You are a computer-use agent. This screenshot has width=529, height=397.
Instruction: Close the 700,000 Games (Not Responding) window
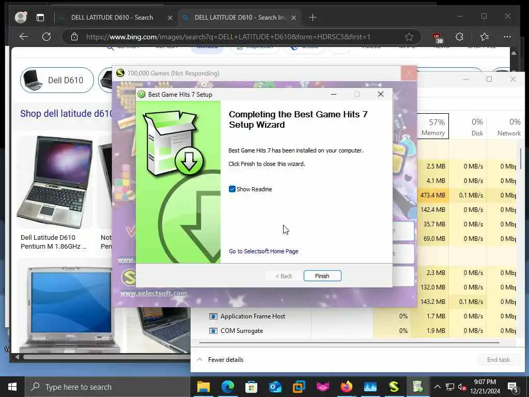click(409, 73)
